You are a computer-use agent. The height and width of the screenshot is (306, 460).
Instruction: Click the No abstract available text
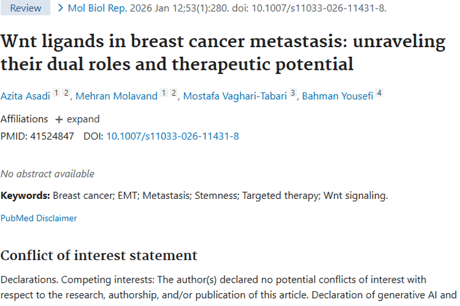click(x=47, y=174)
